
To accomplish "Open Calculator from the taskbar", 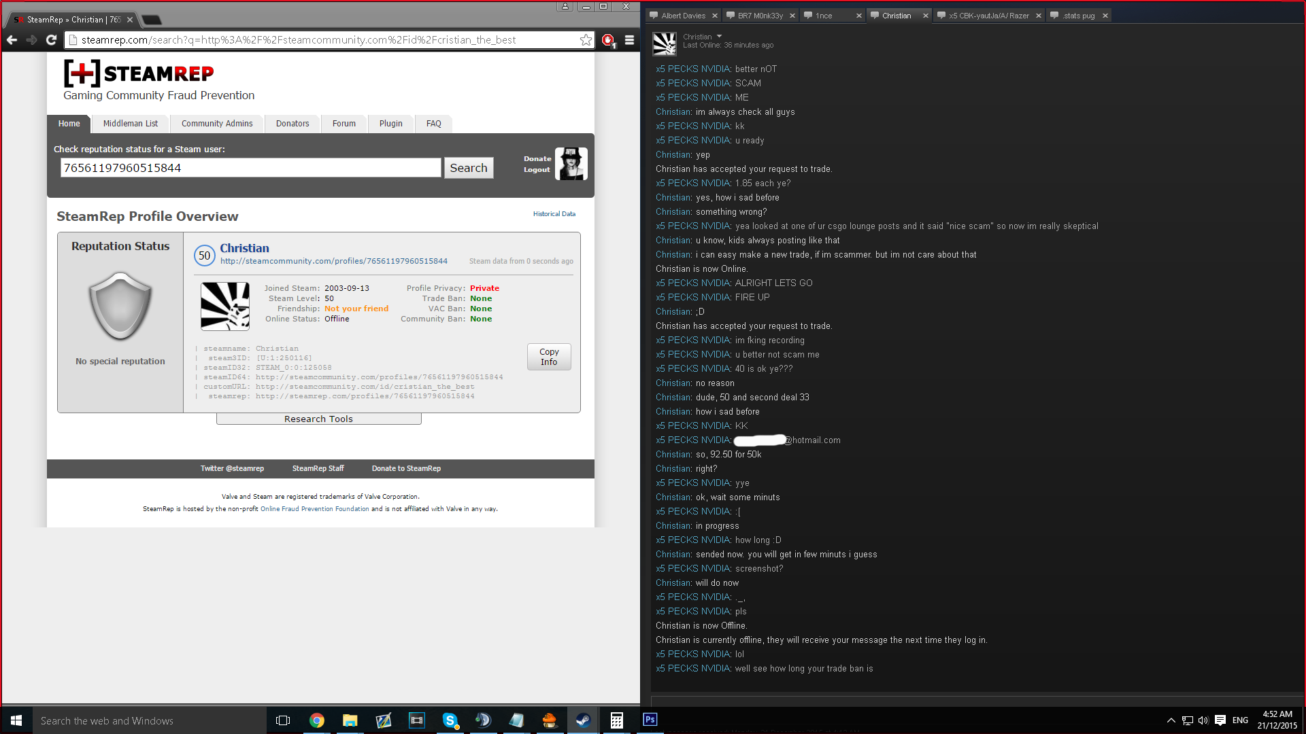I will pos(617,720).
